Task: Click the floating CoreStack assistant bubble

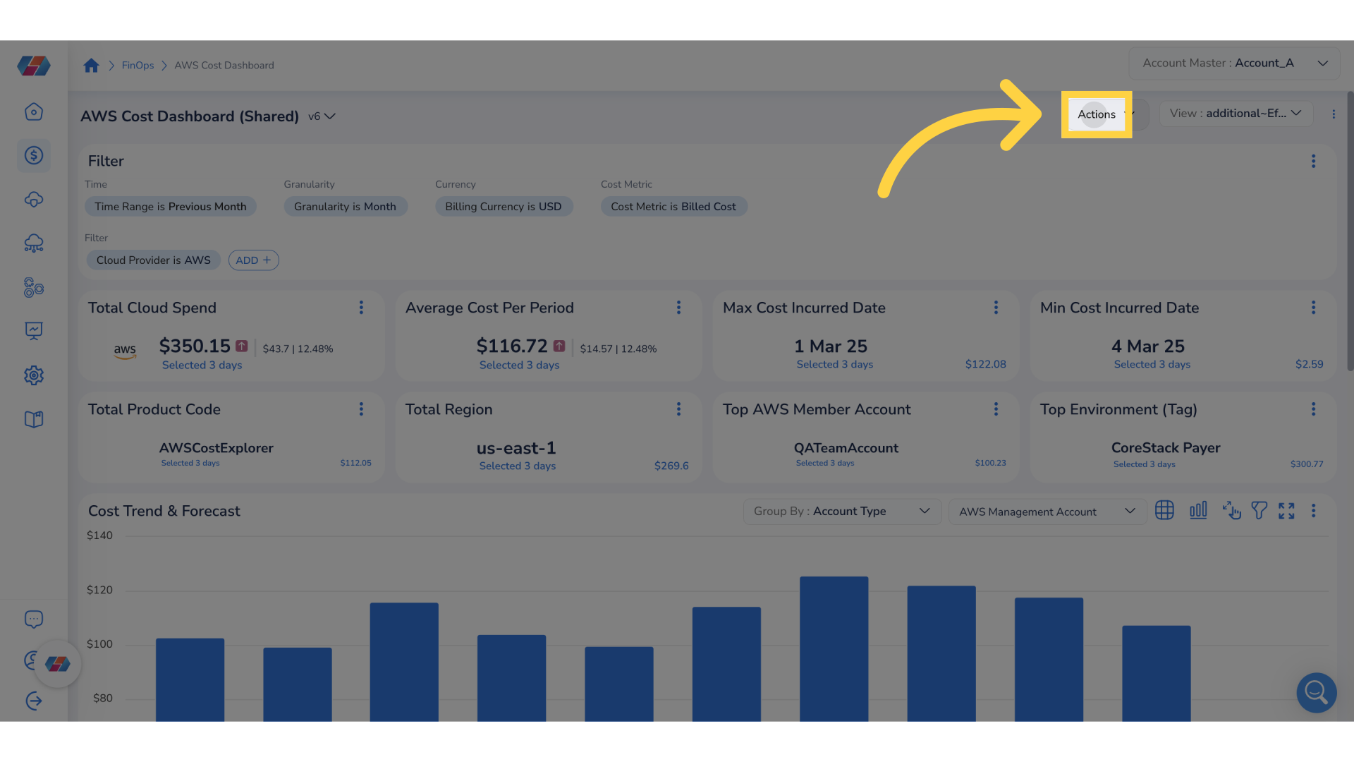Action: pyautogui.click(x=57, y=663)
